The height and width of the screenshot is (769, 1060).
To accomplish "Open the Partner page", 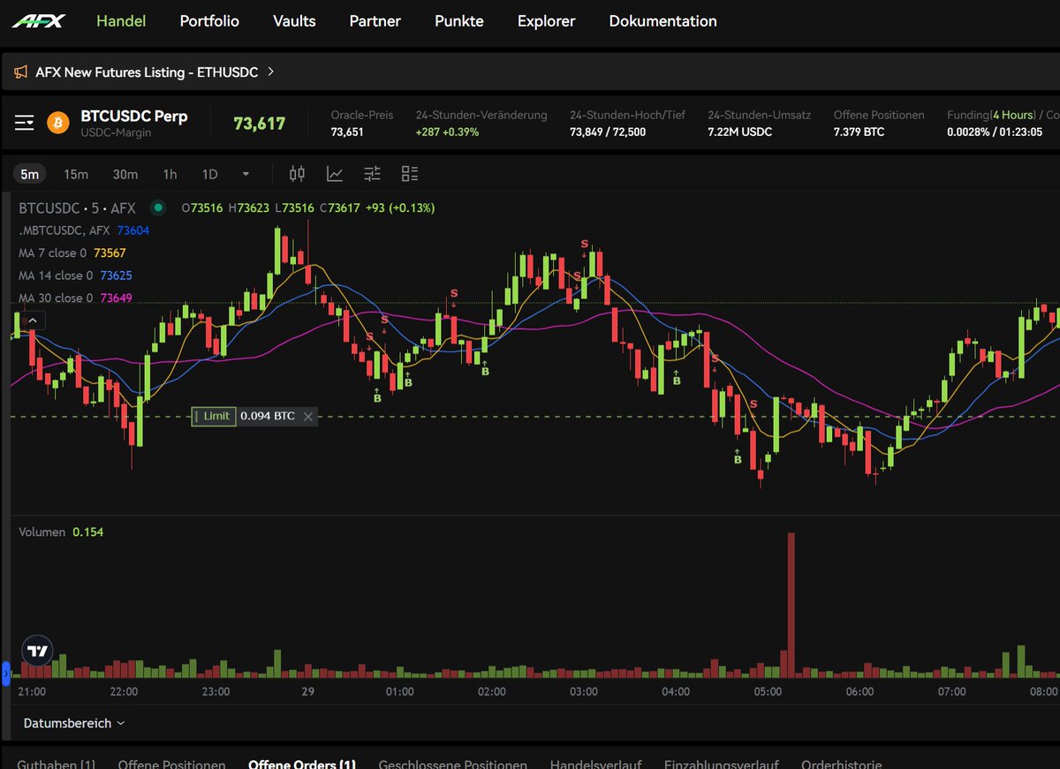I will tap(375, 21).
